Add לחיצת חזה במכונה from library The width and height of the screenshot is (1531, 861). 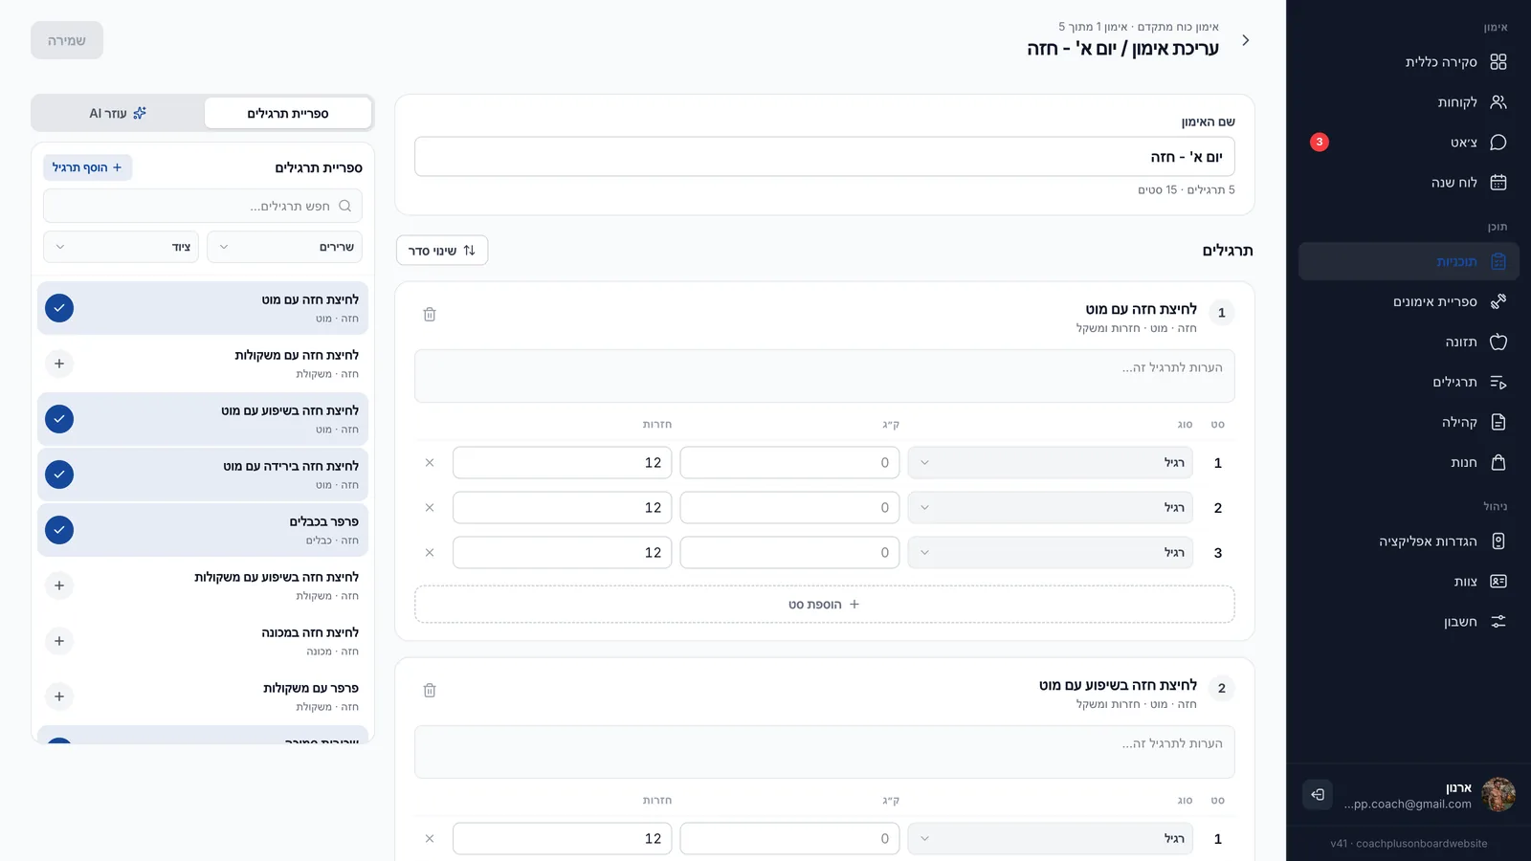59,641
